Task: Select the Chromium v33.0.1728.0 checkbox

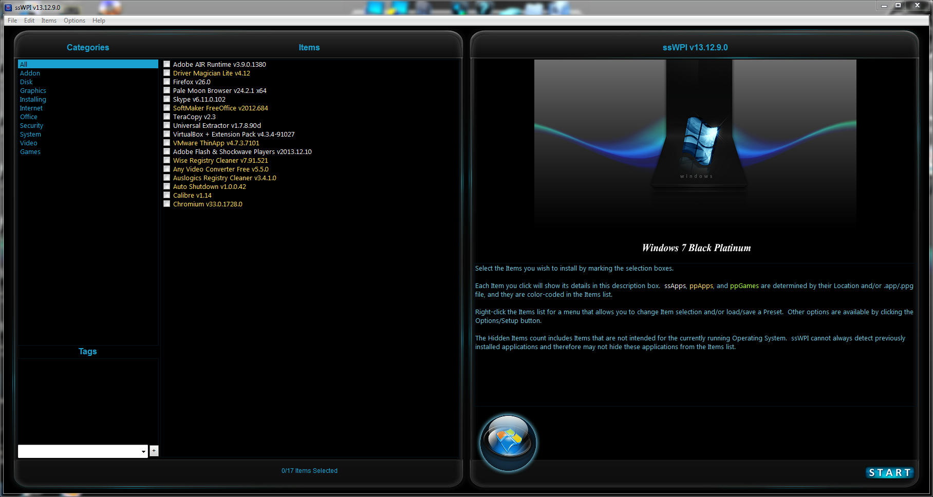Action: (x=166, y=203)
